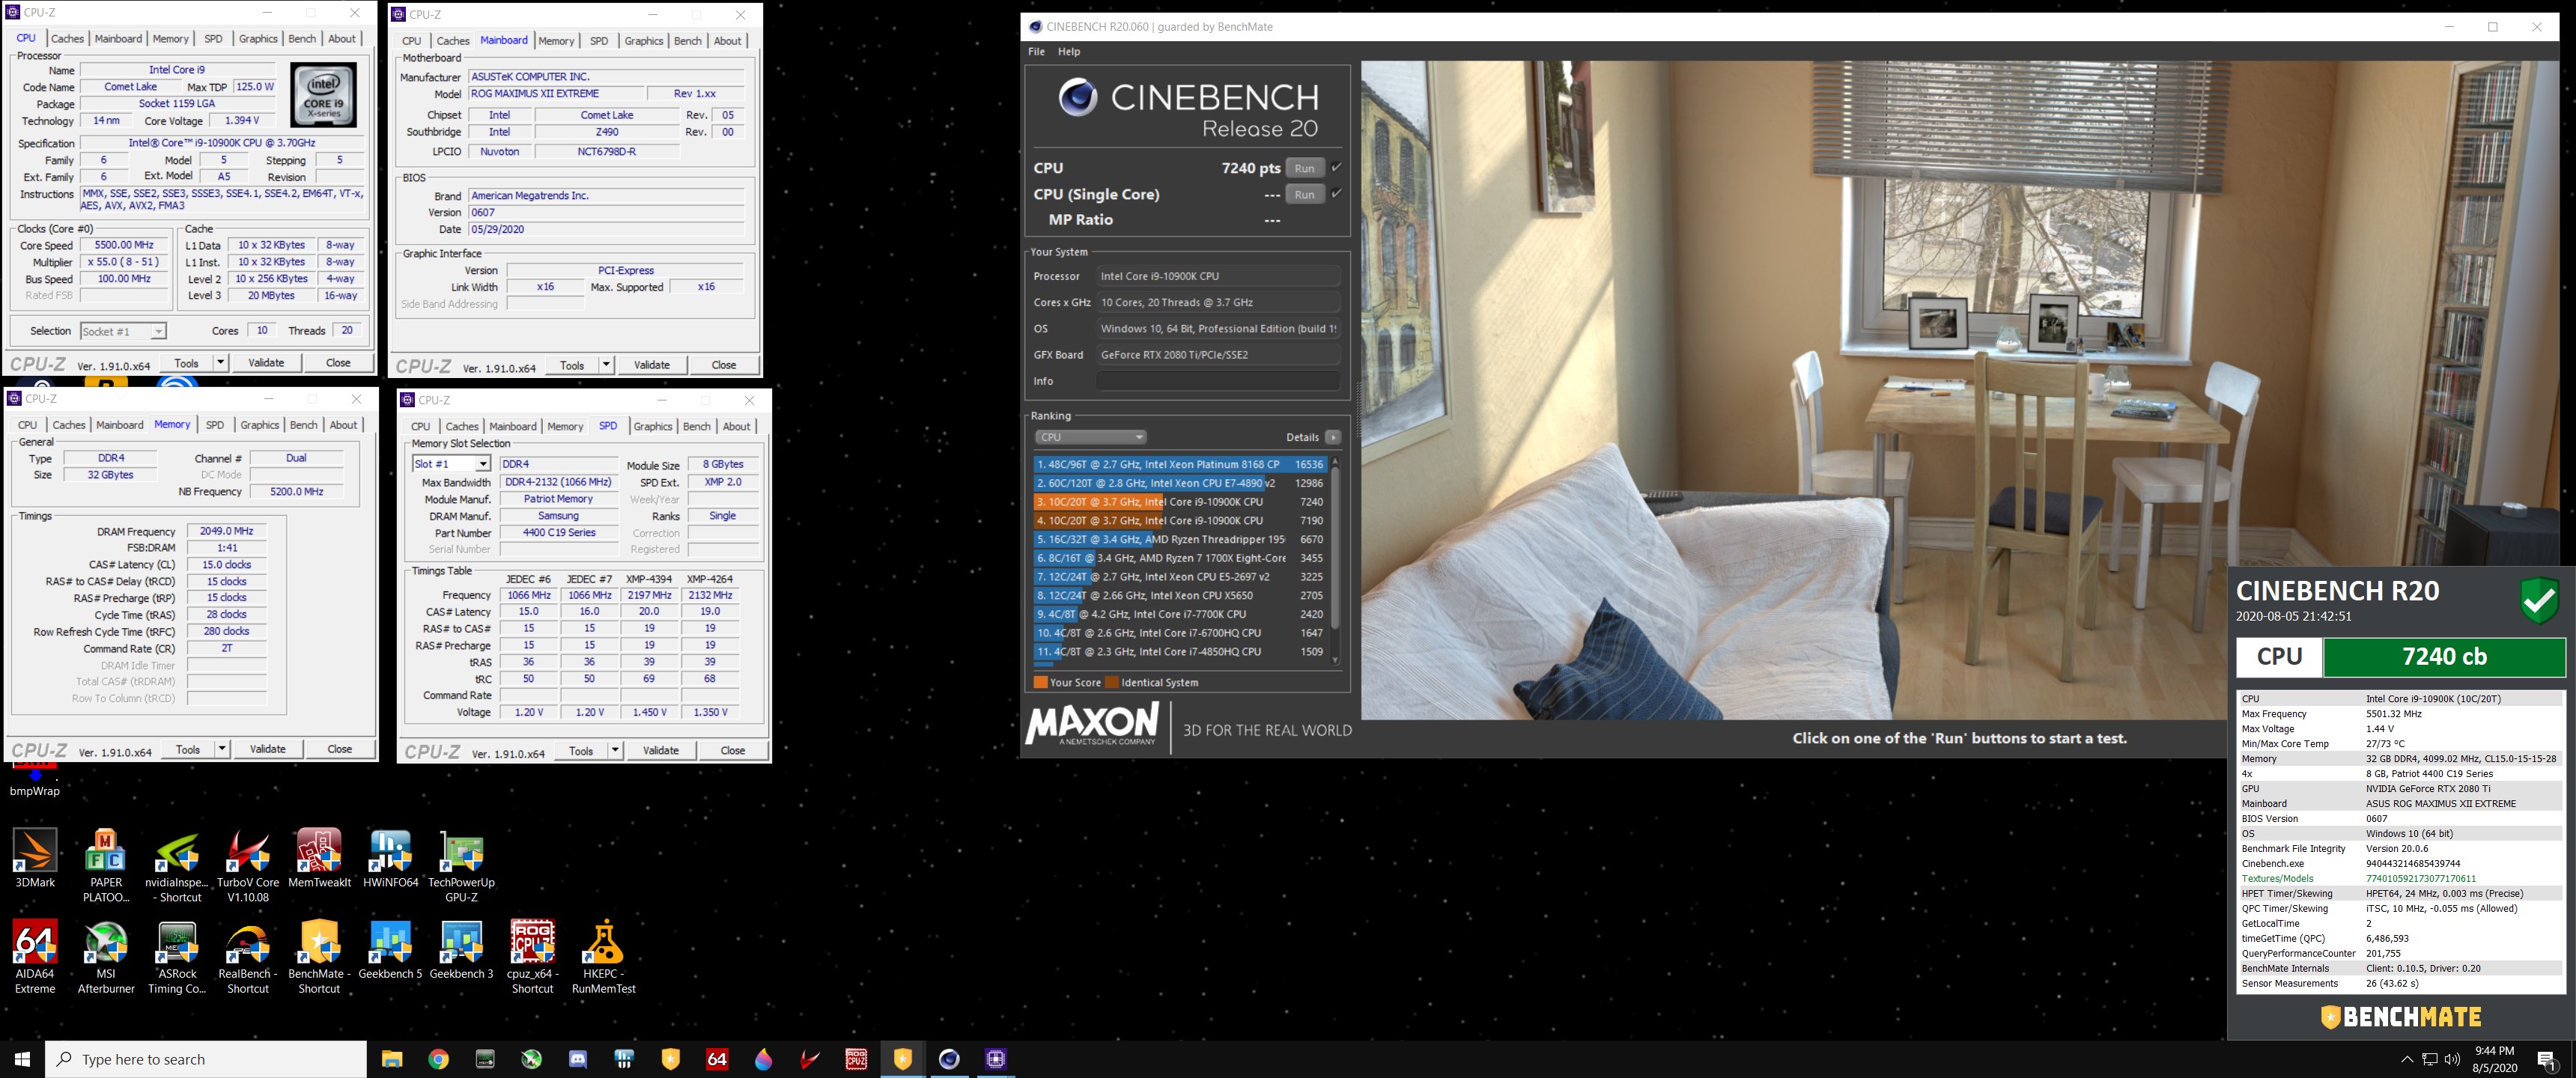Open the Windows Start menu

pos(22,1059)
